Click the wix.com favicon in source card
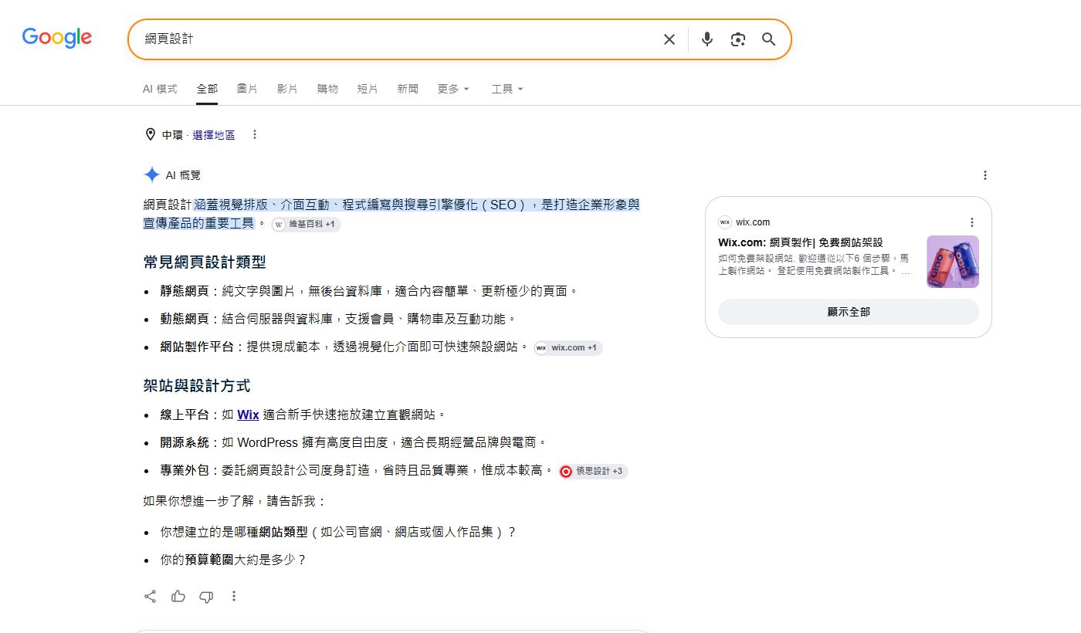The width and height of the screenshot is (1081, 633). pyautogui.click(x=724, y=222)
